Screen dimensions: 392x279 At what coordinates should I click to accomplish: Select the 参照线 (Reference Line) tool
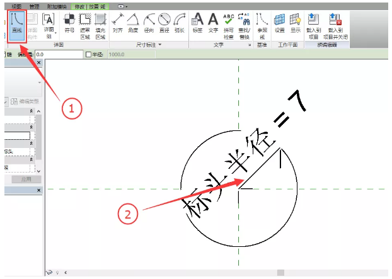point(262,26)
